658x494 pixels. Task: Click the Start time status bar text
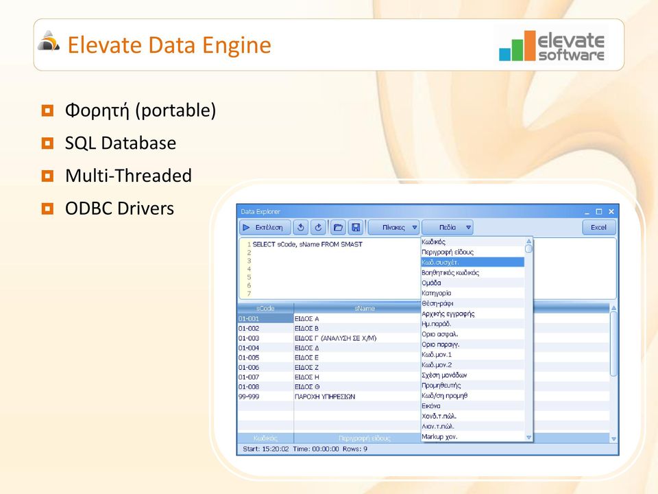point(266,449)
